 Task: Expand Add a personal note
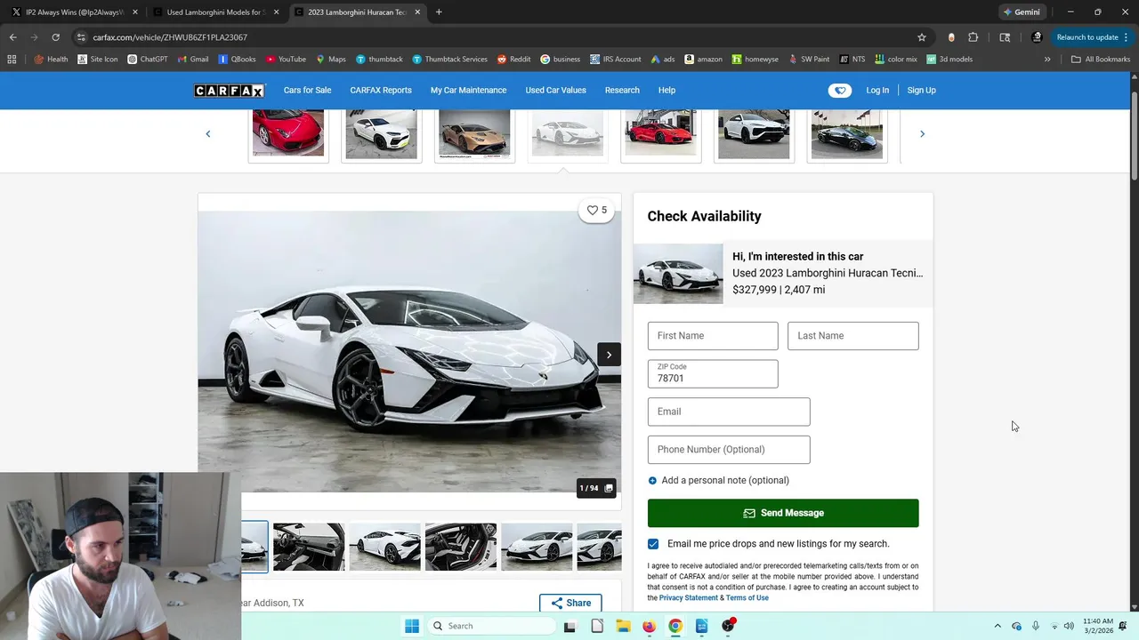[719, 481]
